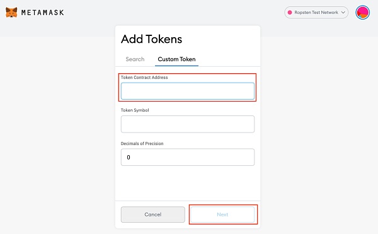378x234 pixels.
Task: Click the Token Symbol label
Action: (x=135, y=110)
